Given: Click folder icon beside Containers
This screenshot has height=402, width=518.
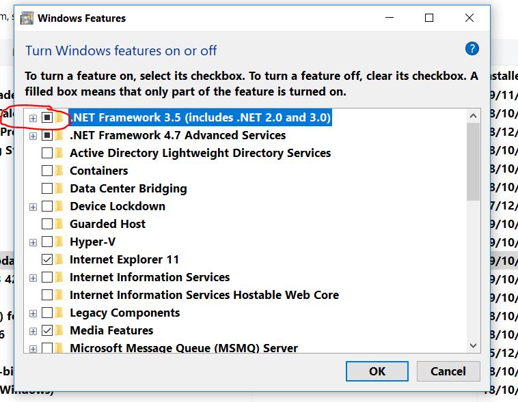Looking at the screenshot, I should (x=59, y=171).
